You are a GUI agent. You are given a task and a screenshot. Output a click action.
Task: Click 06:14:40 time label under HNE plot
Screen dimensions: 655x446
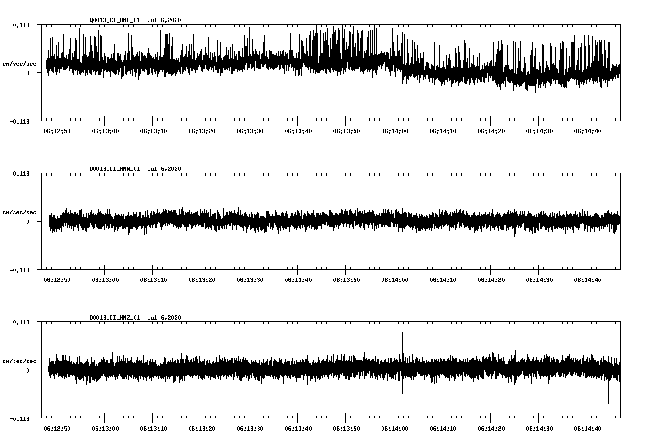click(x=588, y=131)
